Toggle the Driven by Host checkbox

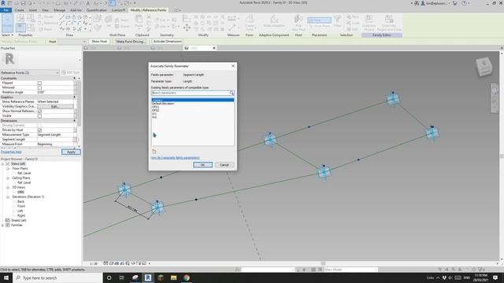tap(39, 130)
